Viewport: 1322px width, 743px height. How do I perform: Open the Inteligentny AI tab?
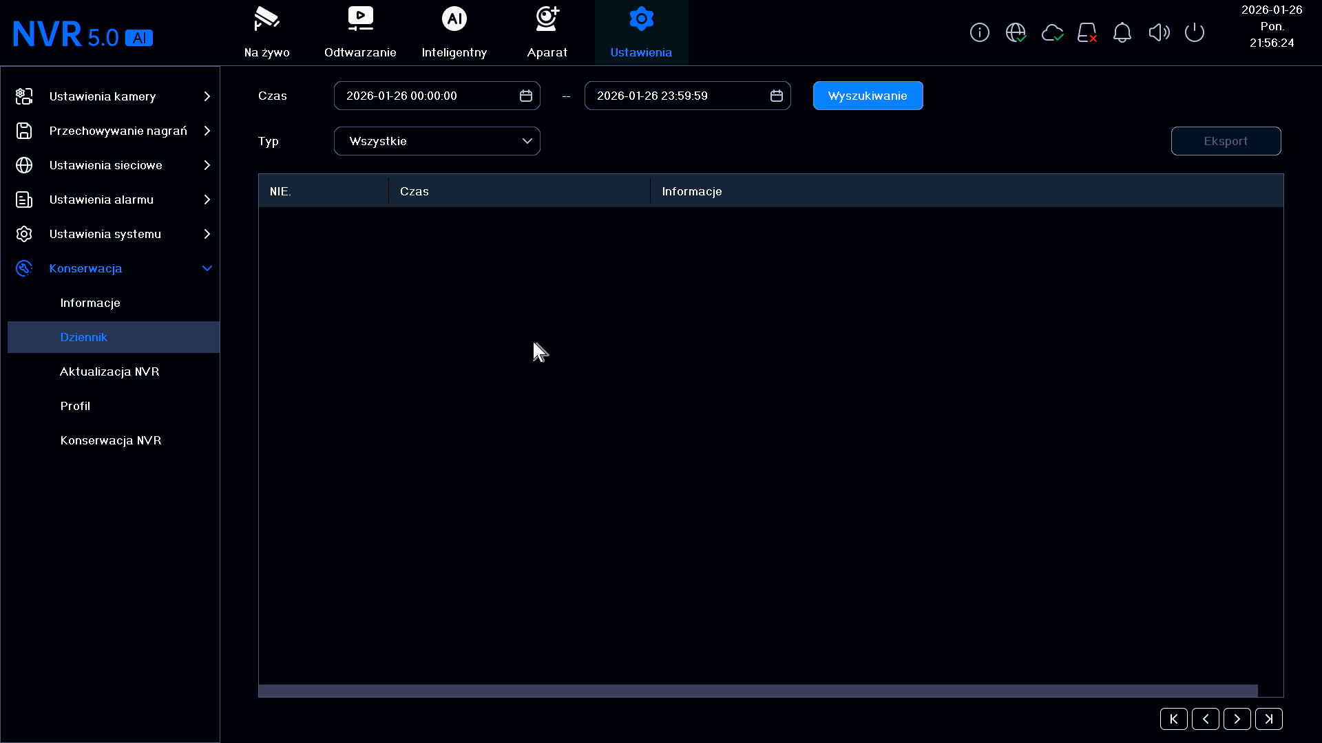pyautogui.click(x=454, y=32)
